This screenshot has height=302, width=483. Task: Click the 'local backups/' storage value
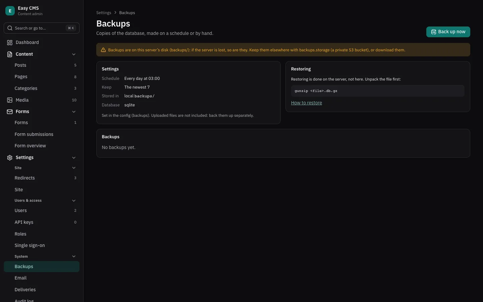point(139,96)
